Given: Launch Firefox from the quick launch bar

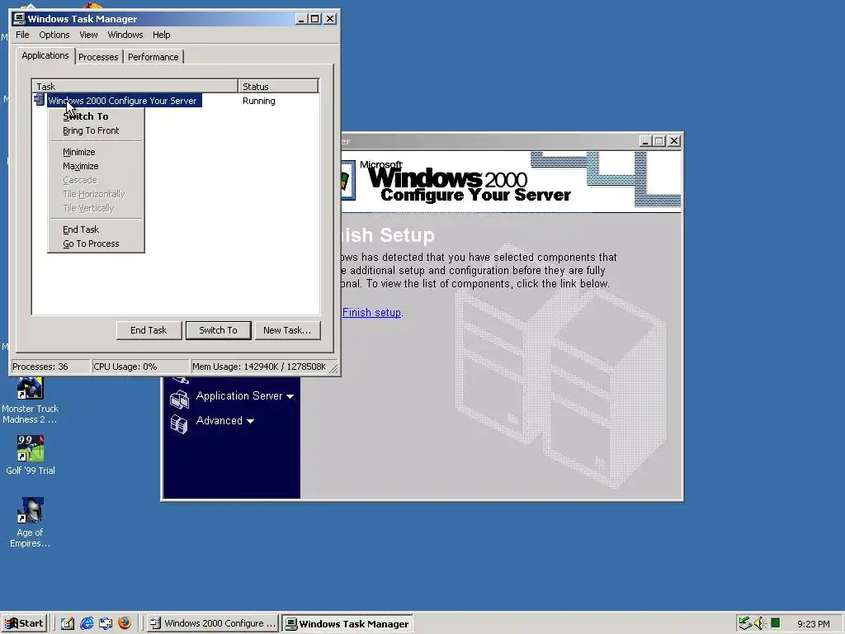Looking at the screenshot, I should click(x=125, y=623).
